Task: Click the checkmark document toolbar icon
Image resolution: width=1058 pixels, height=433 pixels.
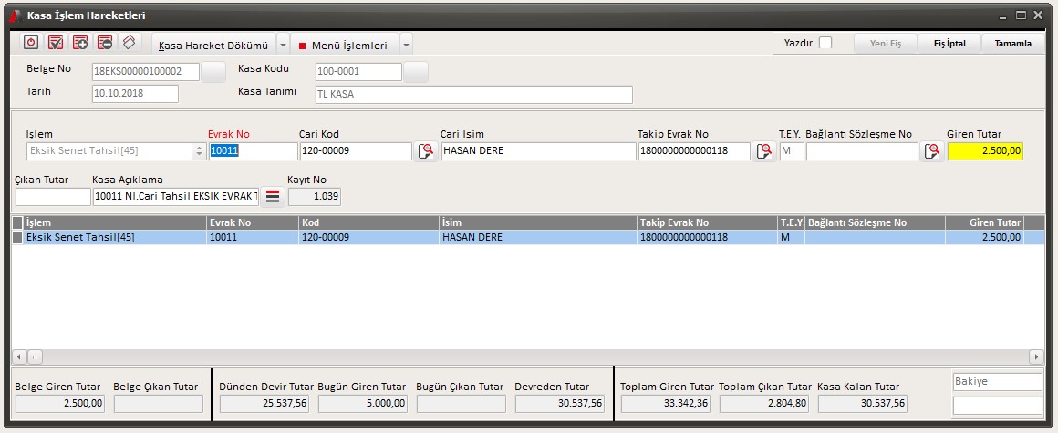Action: tap(56, 42)
